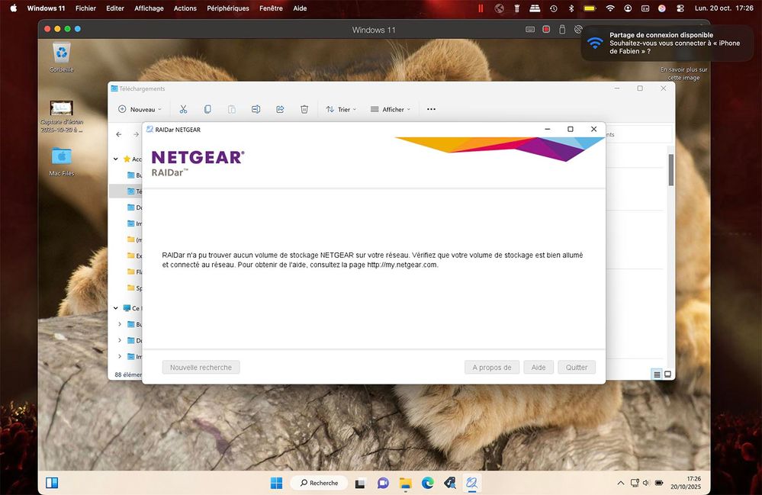Click the Parallels pause icon in menu bar
This screenshot has width=762, height=495.
(481, 8)
